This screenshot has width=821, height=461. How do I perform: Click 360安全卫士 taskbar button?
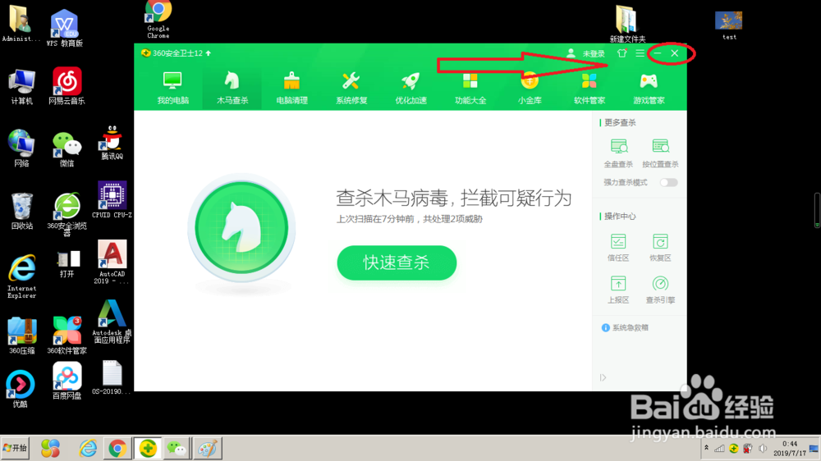pos(148,449)
